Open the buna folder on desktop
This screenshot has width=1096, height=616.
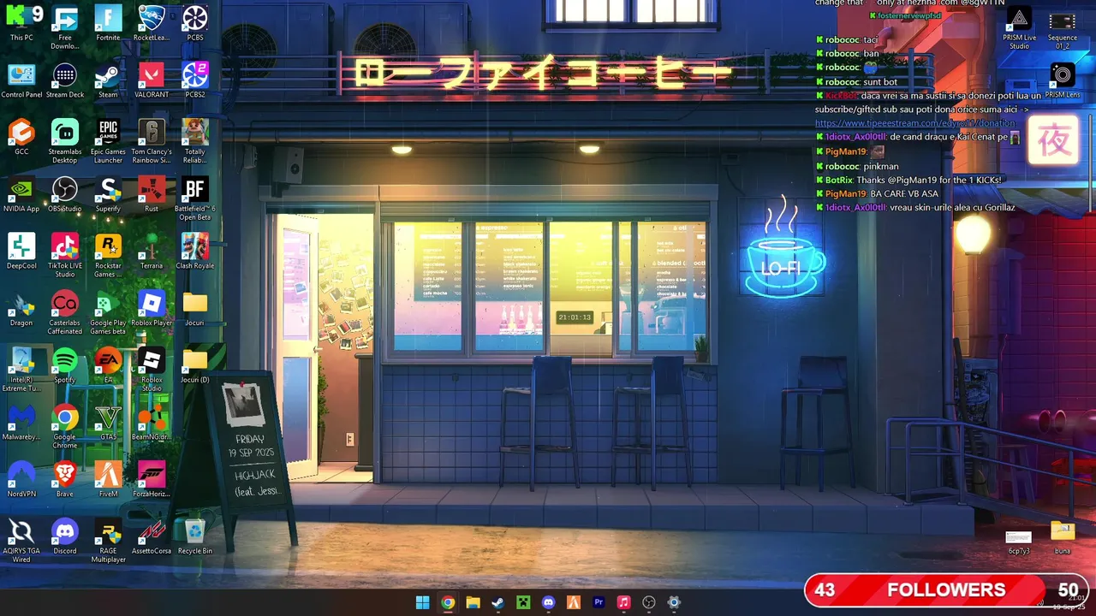point(1063,537)
